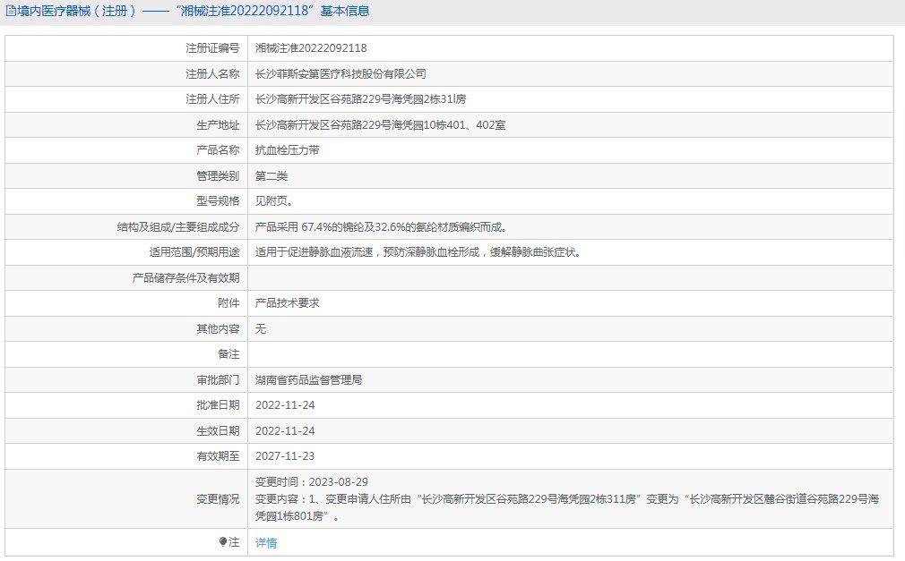Viewport: 905px width, 561px height.
Task: Select the 生效日期 value 2022-11-24
Action: 285,430
